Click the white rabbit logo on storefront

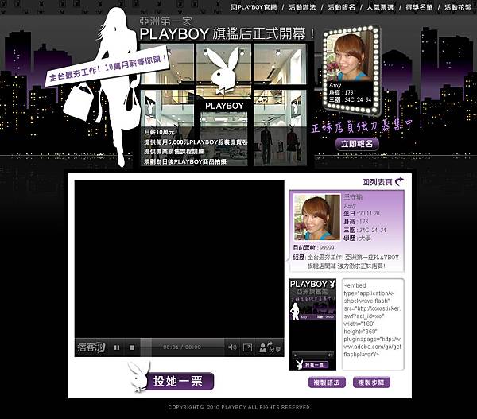click(x=225, y=70)
